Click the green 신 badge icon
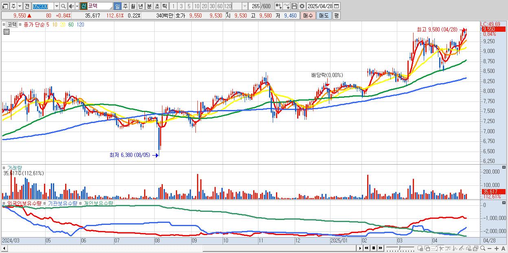 tap(83, 6)
